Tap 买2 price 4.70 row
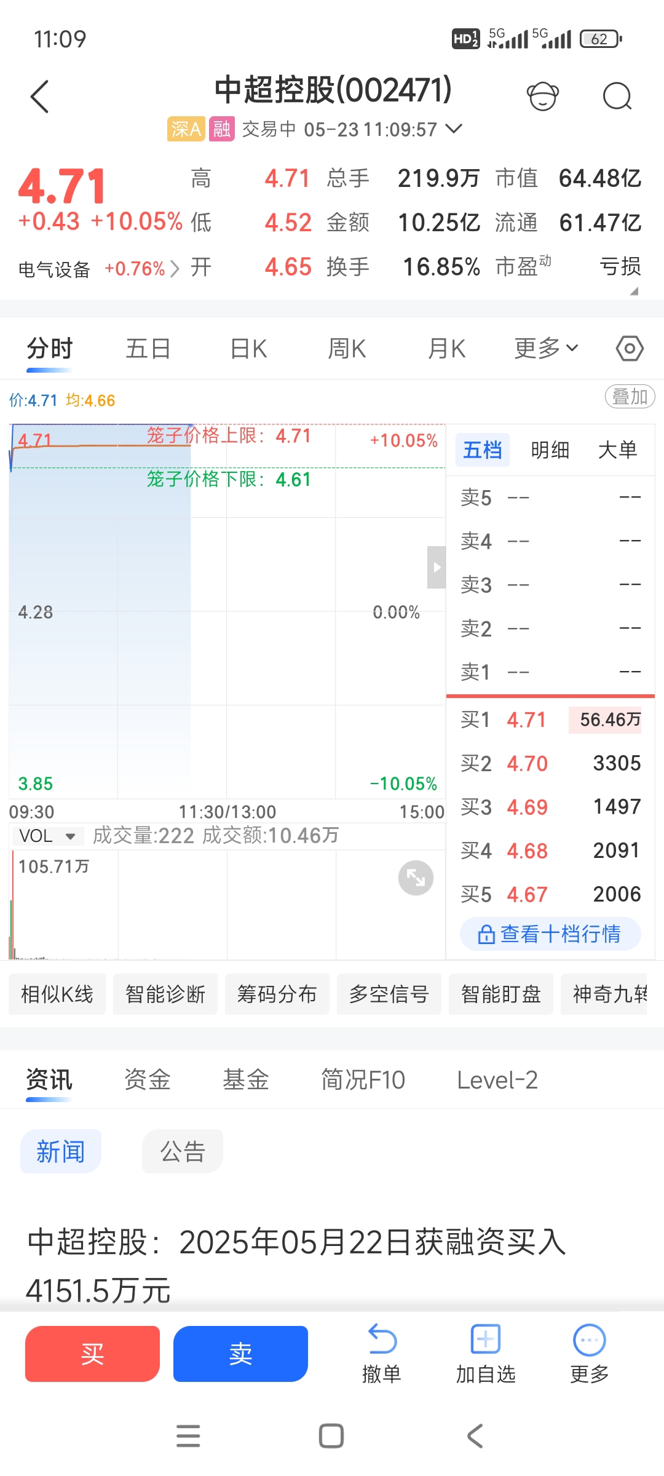The height and width of the screenshot is (1476, 664). (x=550, y=763)
